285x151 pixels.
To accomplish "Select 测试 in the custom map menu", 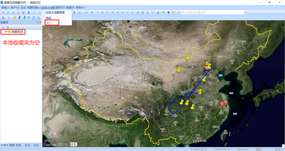I will (49, 18).
